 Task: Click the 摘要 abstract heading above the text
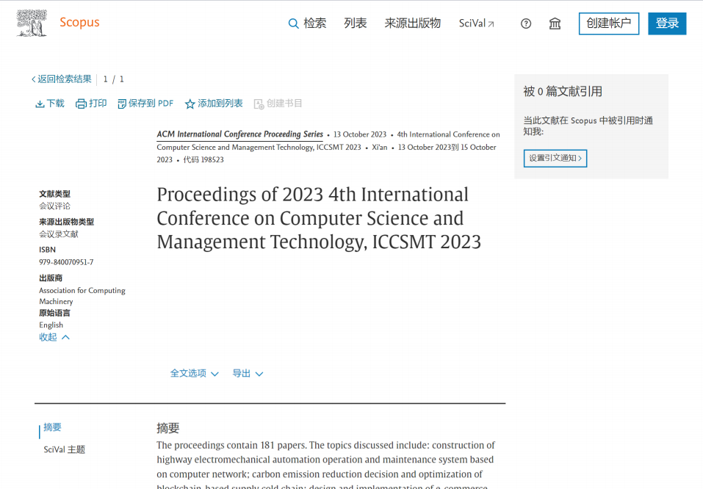(x=168, y=428)
